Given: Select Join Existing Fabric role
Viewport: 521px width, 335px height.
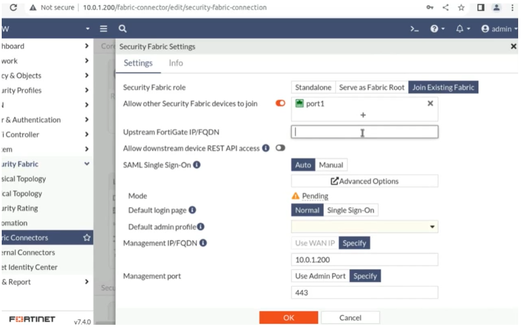Looking at the screenshot, I should (x=443, y=88).
